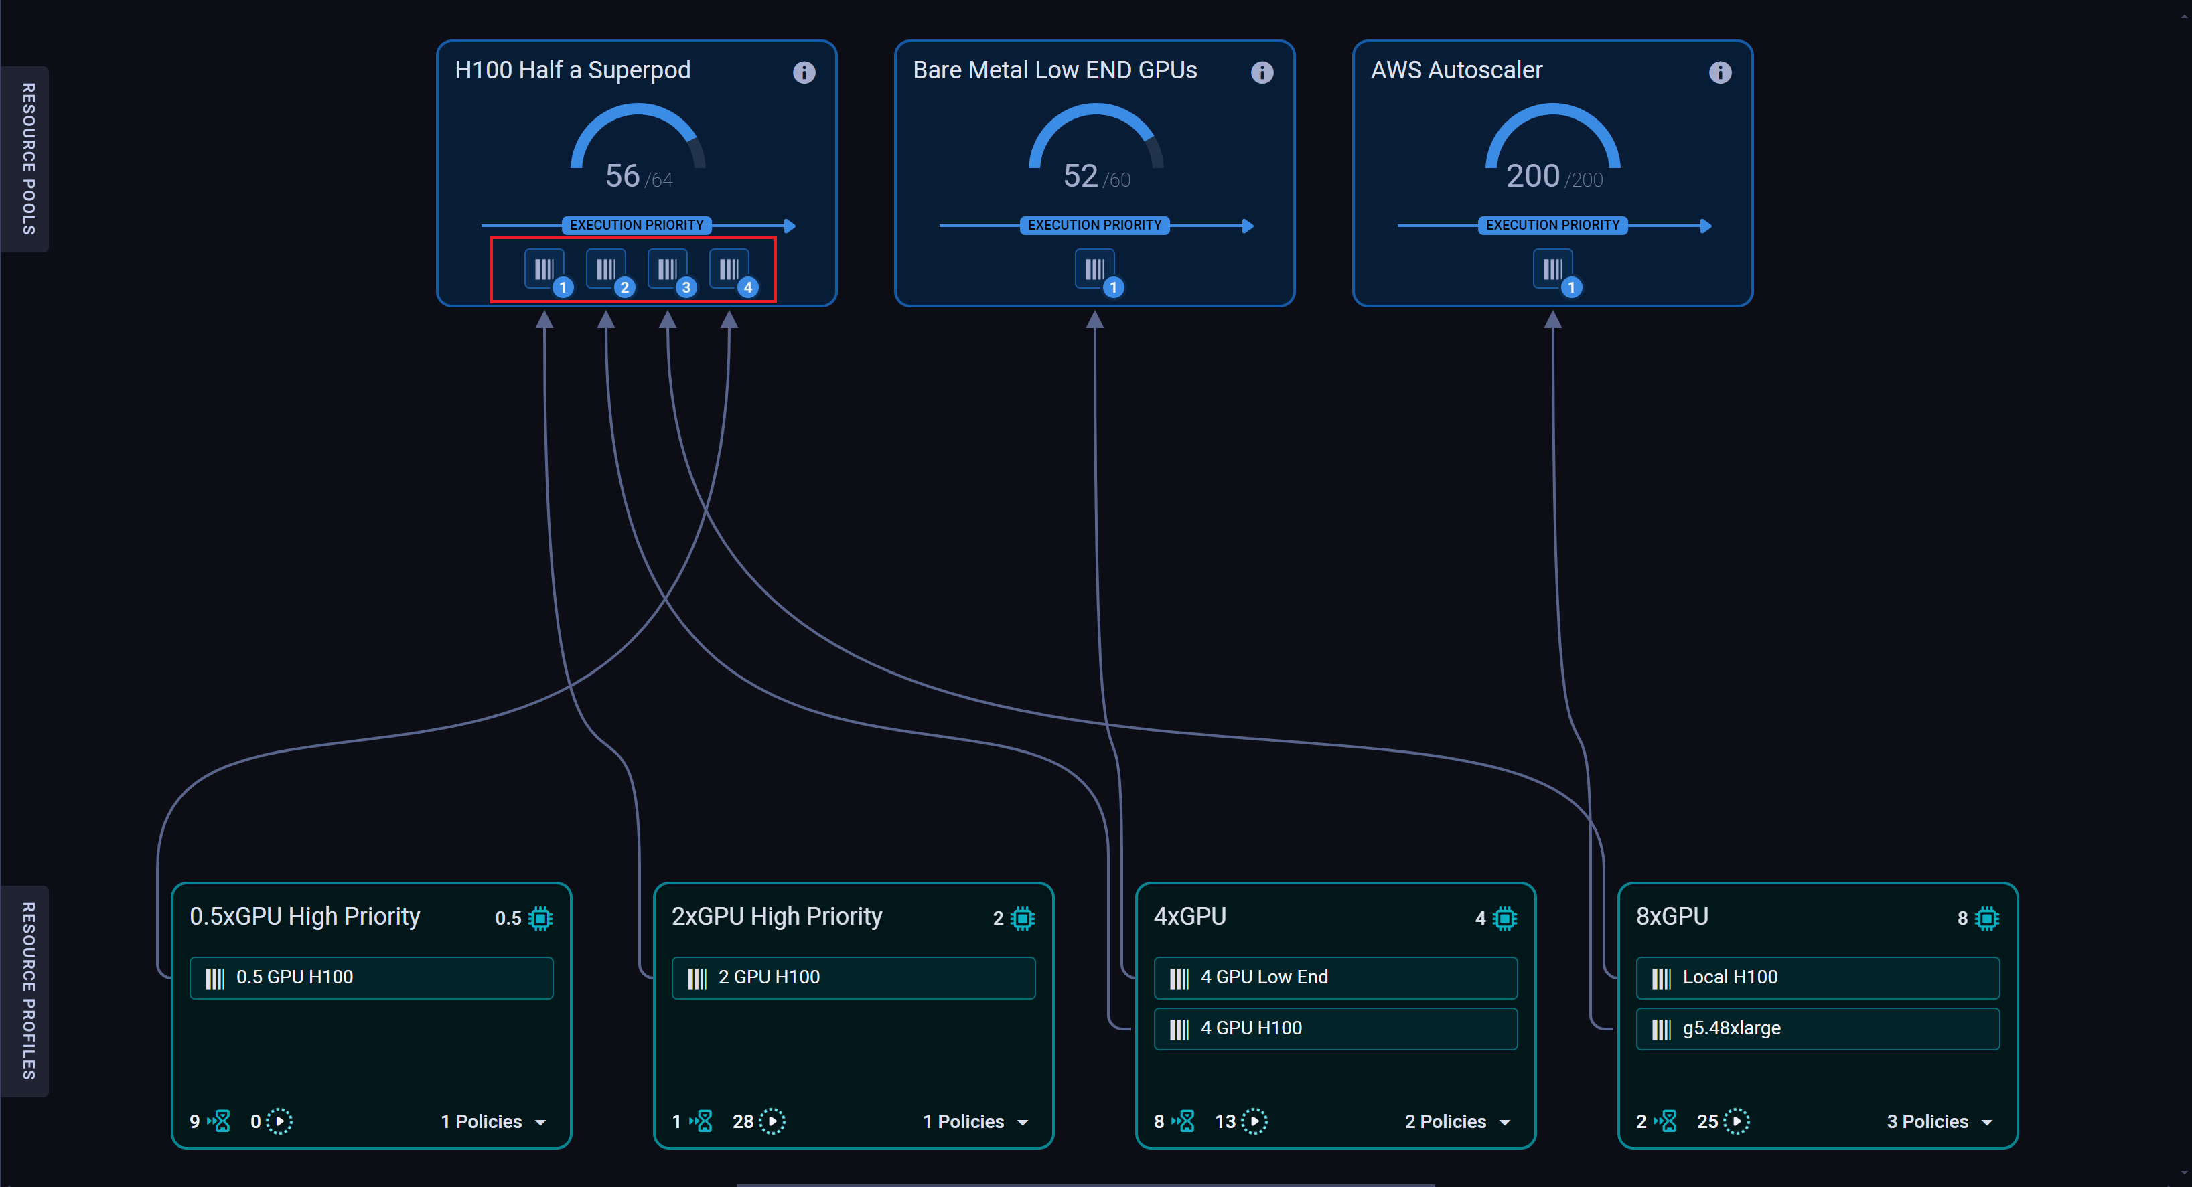
Task: Click priority 4 queue icon in H100 pool
Action: coord(729,269)
